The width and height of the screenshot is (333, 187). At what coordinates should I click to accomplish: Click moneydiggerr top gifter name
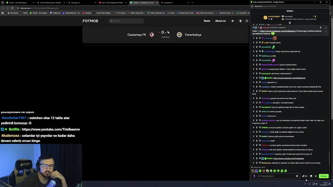(274, 16)
